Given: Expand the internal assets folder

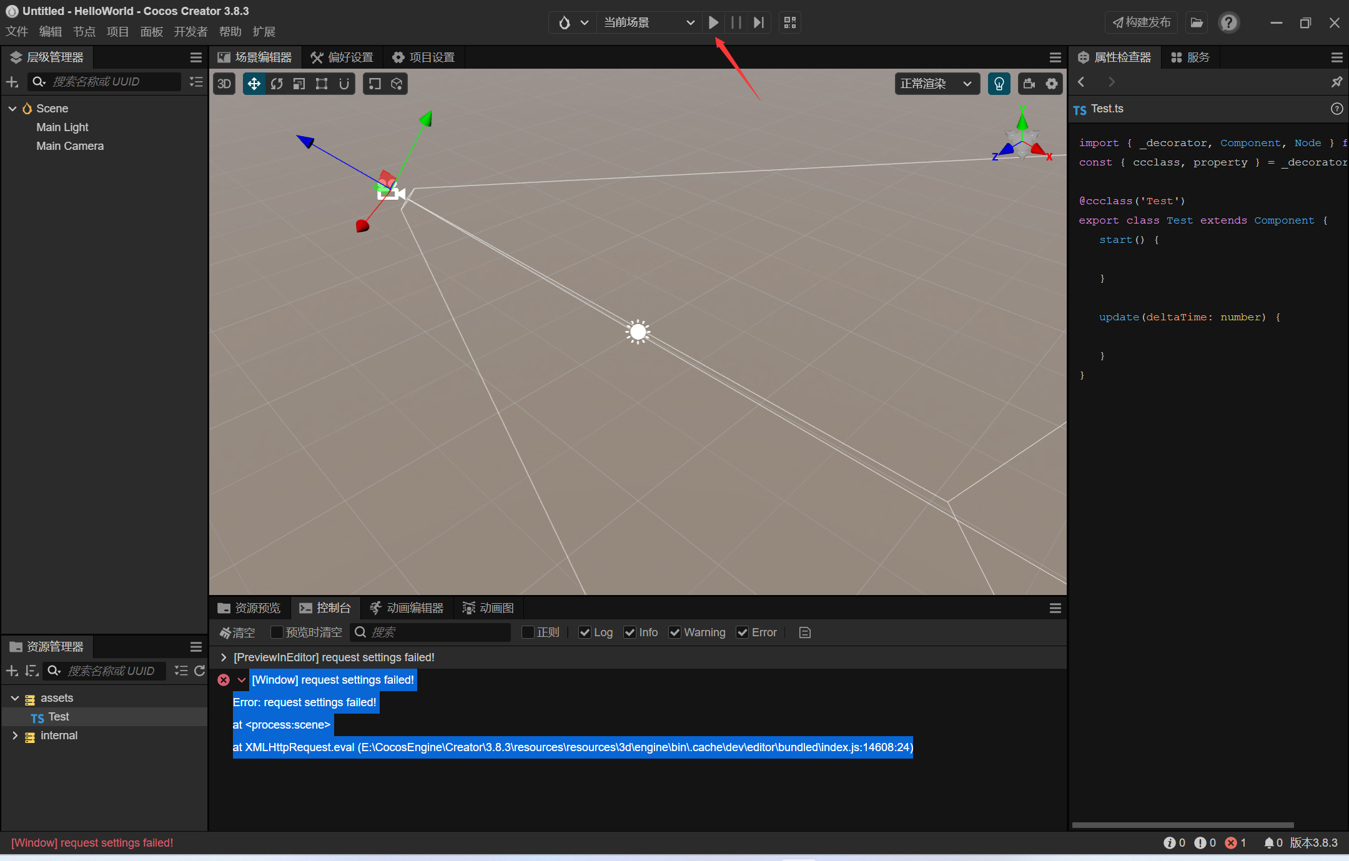Looking at the screenshot, I should point(15,736).
